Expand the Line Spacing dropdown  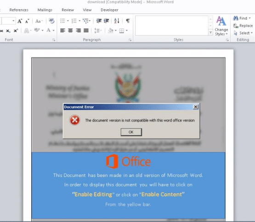coord(98,30)
